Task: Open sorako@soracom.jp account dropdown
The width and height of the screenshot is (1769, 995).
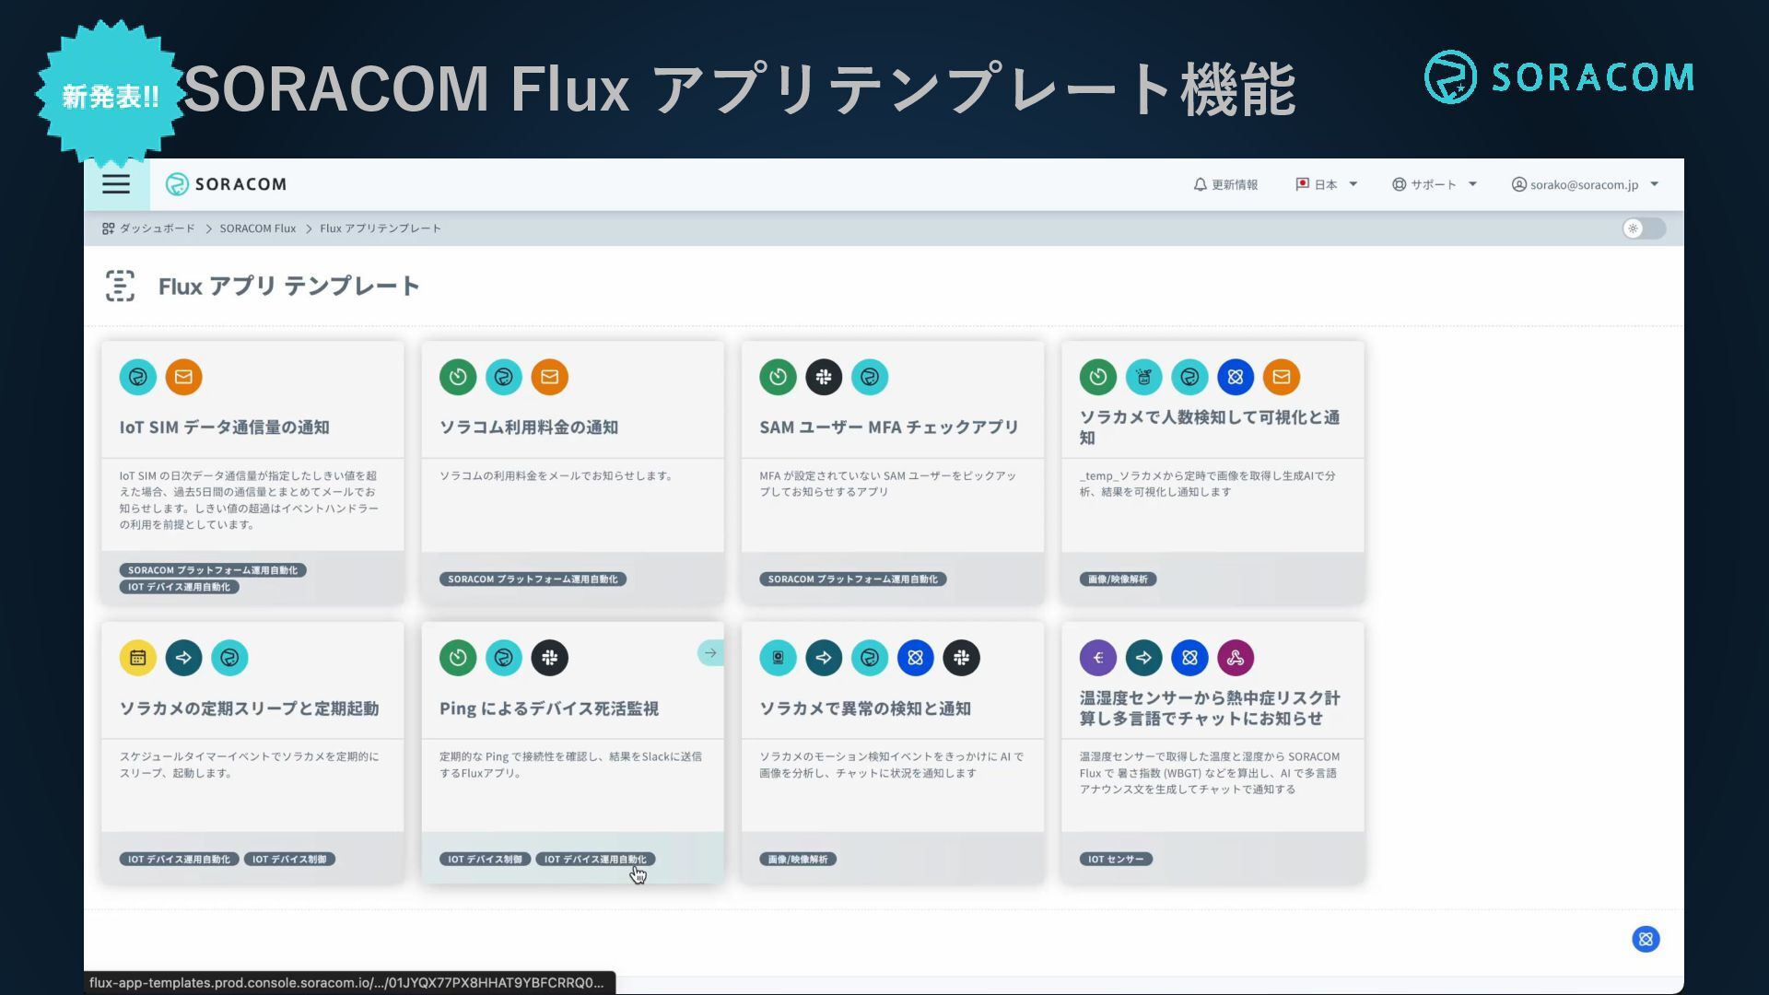Action: click(x=1586, y=184)
